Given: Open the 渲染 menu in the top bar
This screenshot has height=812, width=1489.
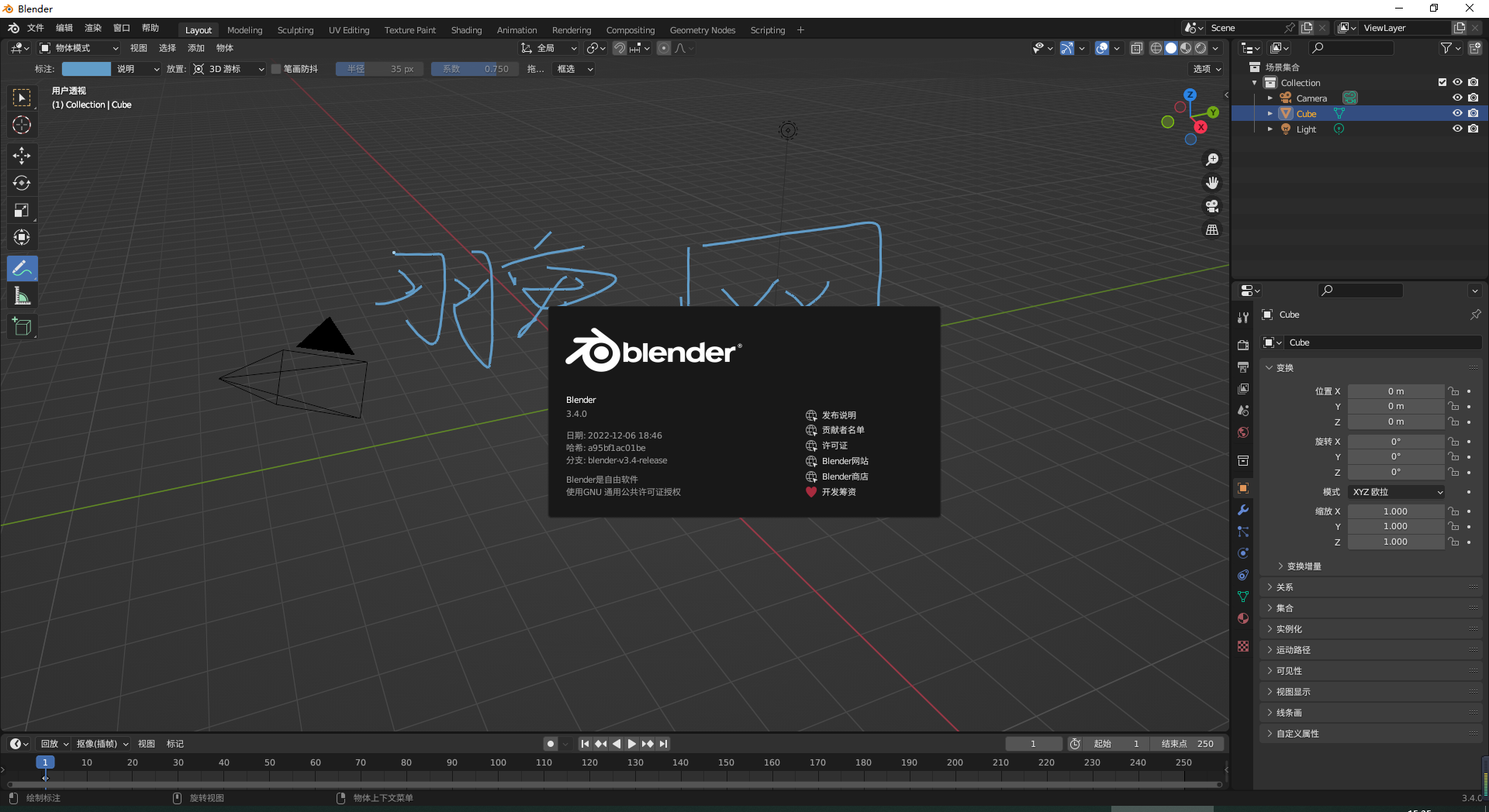Looking at the screenshot, I should [x=92, y=28].
